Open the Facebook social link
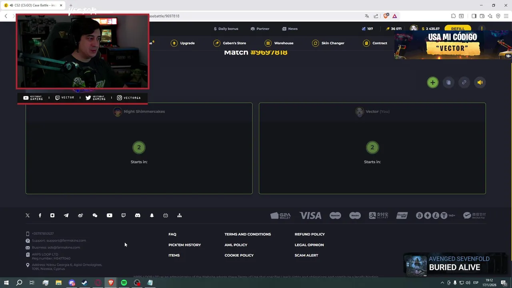 tap(40, 215)
